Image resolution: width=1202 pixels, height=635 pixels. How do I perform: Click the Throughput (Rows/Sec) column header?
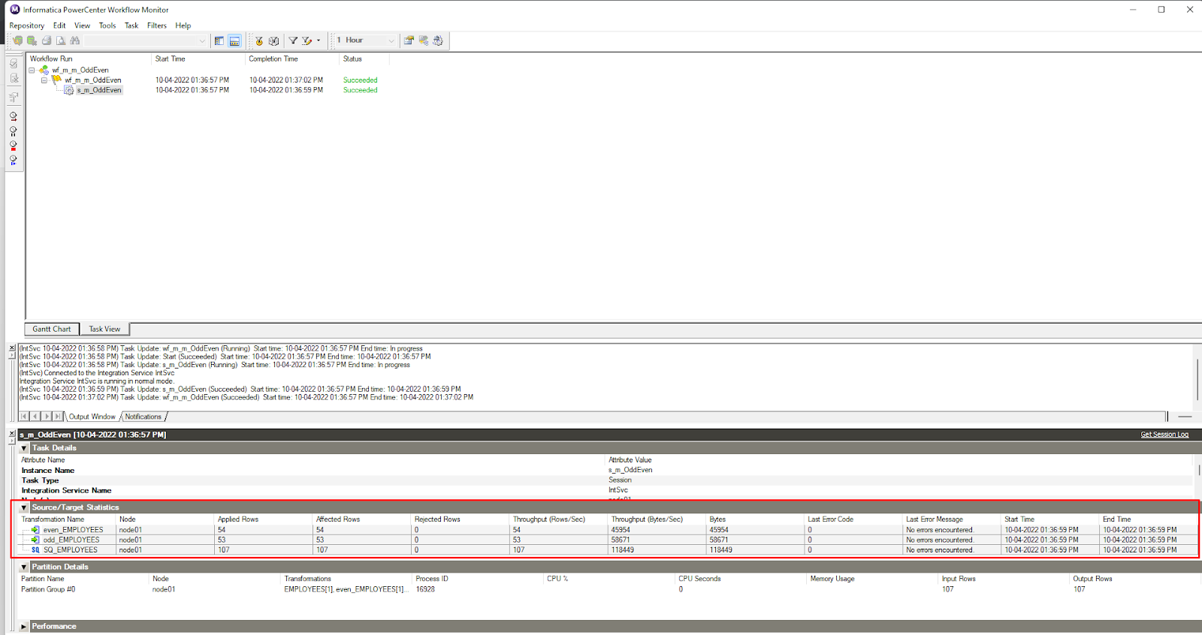(559, 519)
